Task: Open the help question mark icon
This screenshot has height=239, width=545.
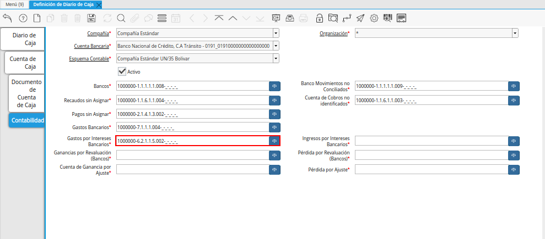Action: [x=23, y=18]
